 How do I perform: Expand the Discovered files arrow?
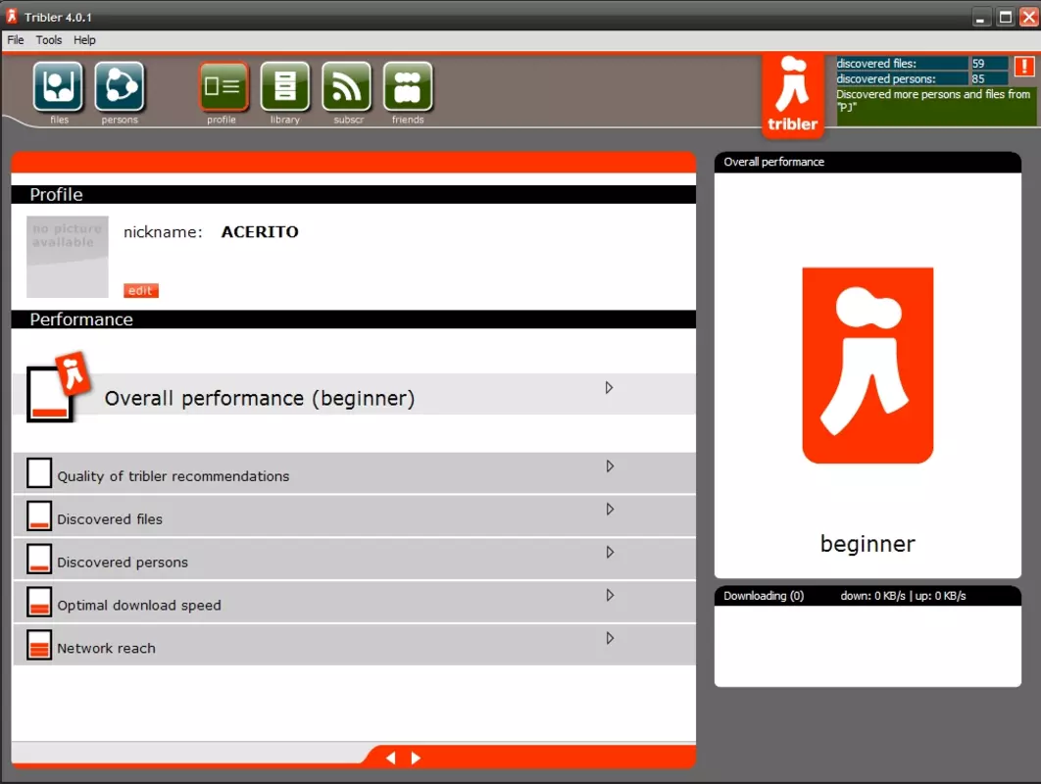[610, 510]
